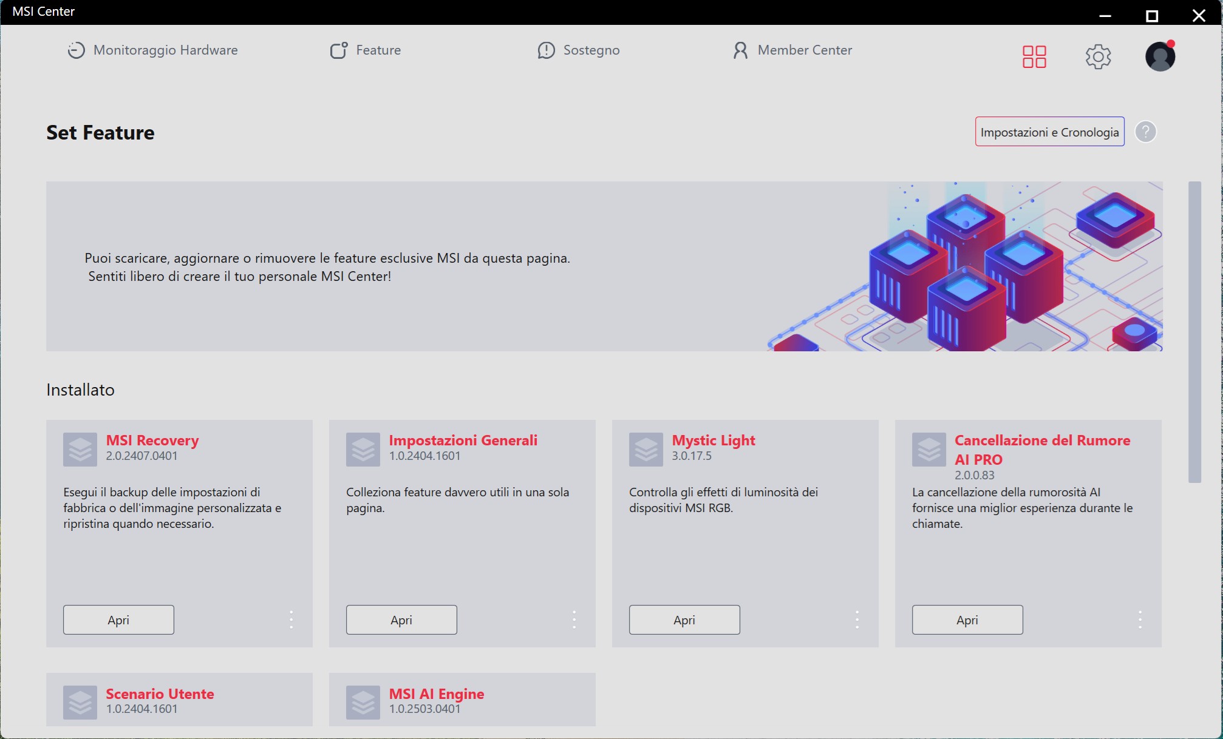1223x739 pixels.
Task: Open the settings gear icon
Action: (1098, 56)
